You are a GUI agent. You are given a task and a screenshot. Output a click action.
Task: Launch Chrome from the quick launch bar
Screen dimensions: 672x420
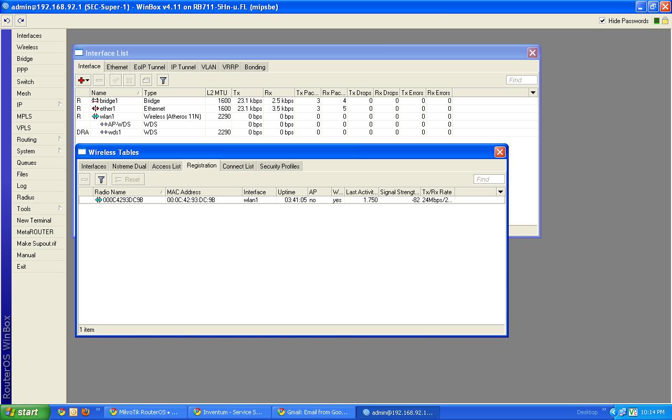pos(61,412)
